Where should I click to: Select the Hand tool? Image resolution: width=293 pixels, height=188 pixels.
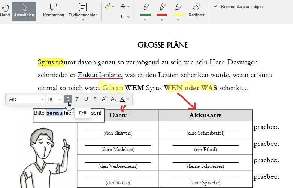(5, 11)
